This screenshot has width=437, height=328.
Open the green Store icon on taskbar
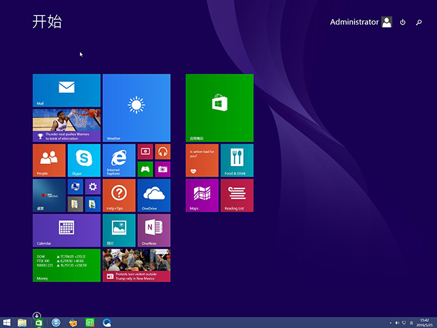click(x=39, y=323)
